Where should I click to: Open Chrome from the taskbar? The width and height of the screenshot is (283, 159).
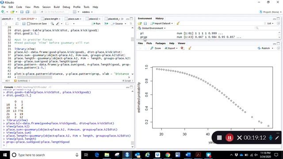(x=168, y=155)
